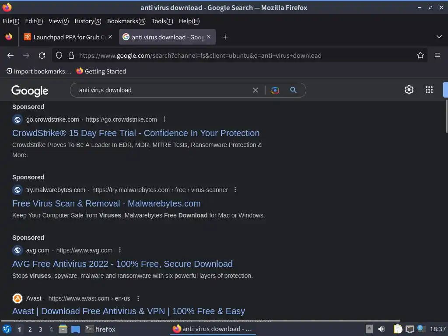Click the Google search magnifier button
The width and height of the screenshot is (448, 336).
tap(293, 90)
